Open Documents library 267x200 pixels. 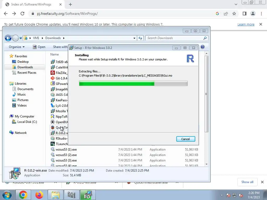click(25, 89)
